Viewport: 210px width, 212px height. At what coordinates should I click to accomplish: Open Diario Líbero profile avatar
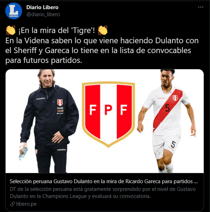(x=14, y=11)
